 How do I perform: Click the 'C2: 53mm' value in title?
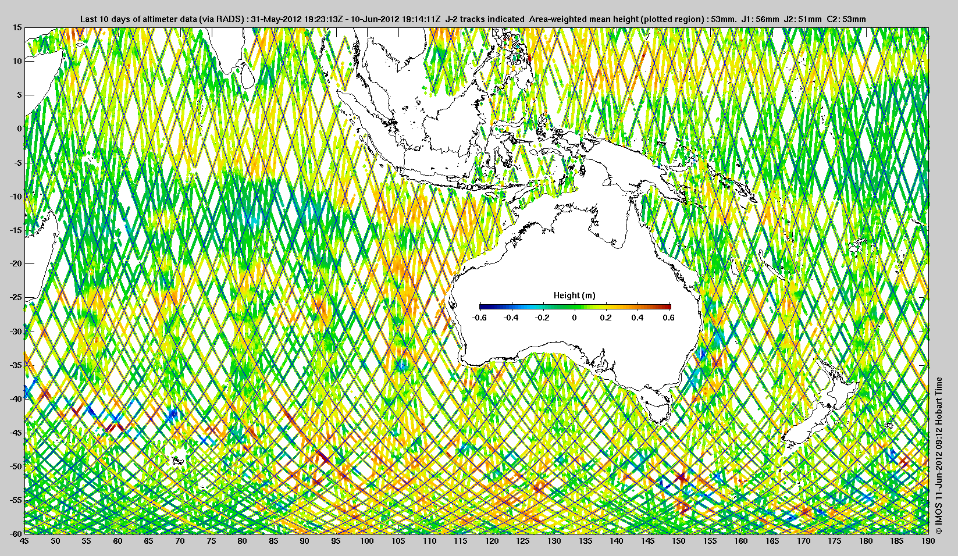point(846,19)
